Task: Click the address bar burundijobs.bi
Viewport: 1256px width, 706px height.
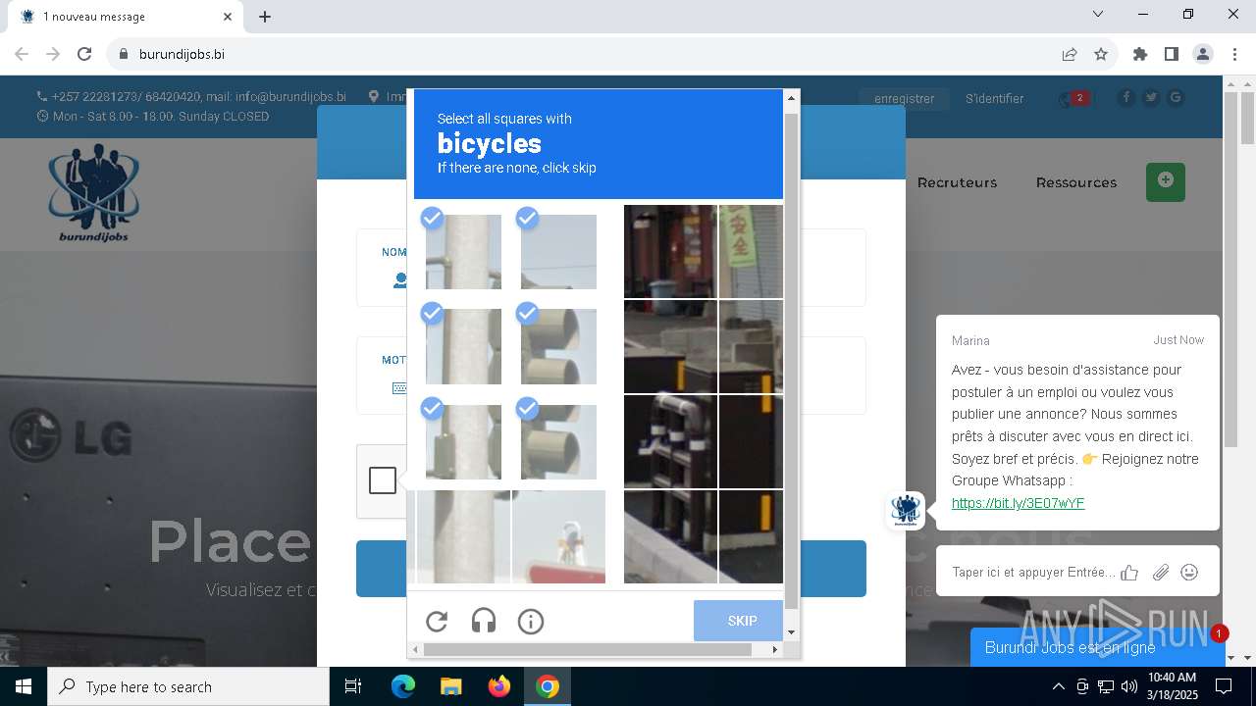Action: [589, 54]
